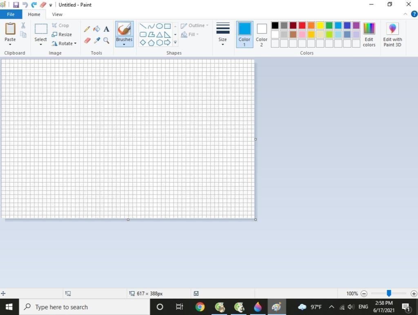Expand the Rotate dropdown
Screen dimensions: 418x315
point(75,43)
